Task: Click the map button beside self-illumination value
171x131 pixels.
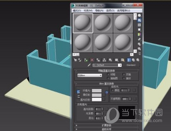Action: (x=134, y=90)
